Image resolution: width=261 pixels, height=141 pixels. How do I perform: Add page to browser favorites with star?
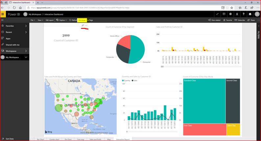(x=232, y=8)
